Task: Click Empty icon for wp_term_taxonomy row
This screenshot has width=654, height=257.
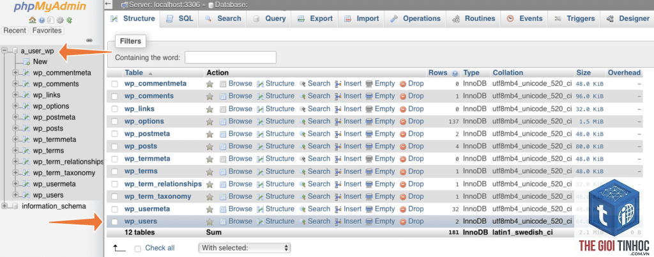Action: coord(369,196)
